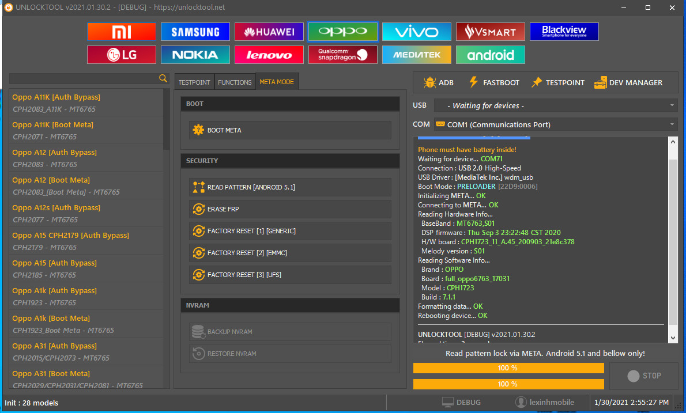
Task: Click the search magnifier icon
Action: click(163, 78)
